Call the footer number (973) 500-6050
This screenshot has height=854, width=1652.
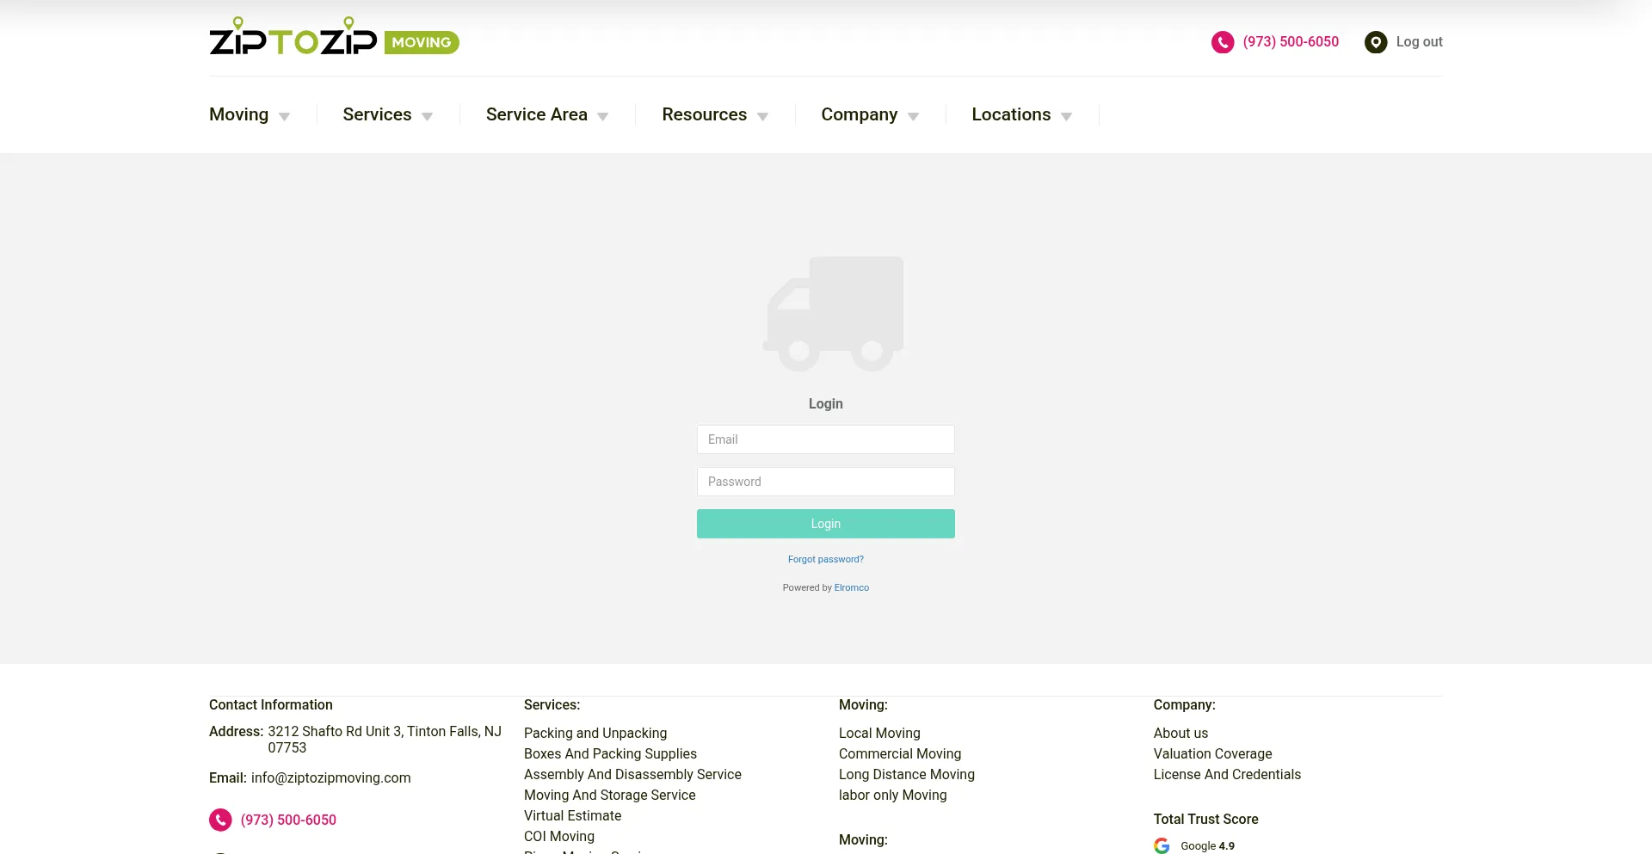288,820
